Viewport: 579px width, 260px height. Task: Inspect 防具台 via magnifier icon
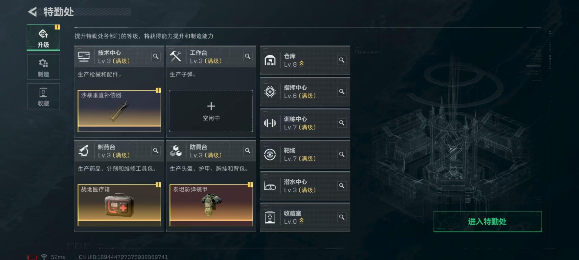pos(248,150)
